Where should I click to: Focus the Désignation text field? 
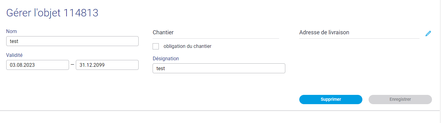[x=219, y=68]
